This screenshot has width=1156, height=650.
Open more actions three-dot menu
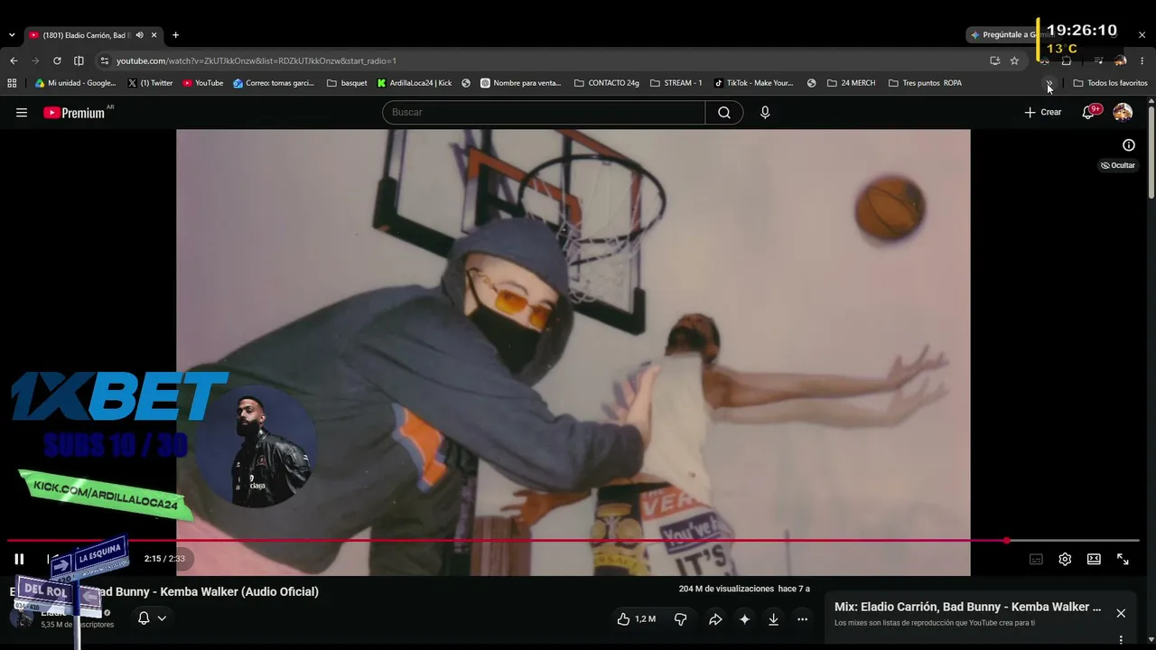(x=802, y=619)
